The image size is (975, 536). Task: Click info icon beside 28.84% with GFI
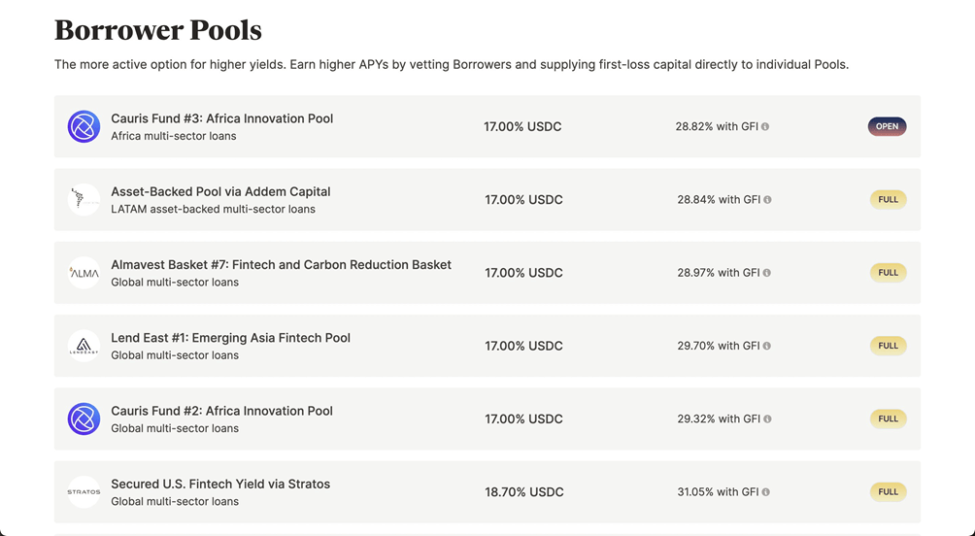pyautogui.click(x=767, y=200)
